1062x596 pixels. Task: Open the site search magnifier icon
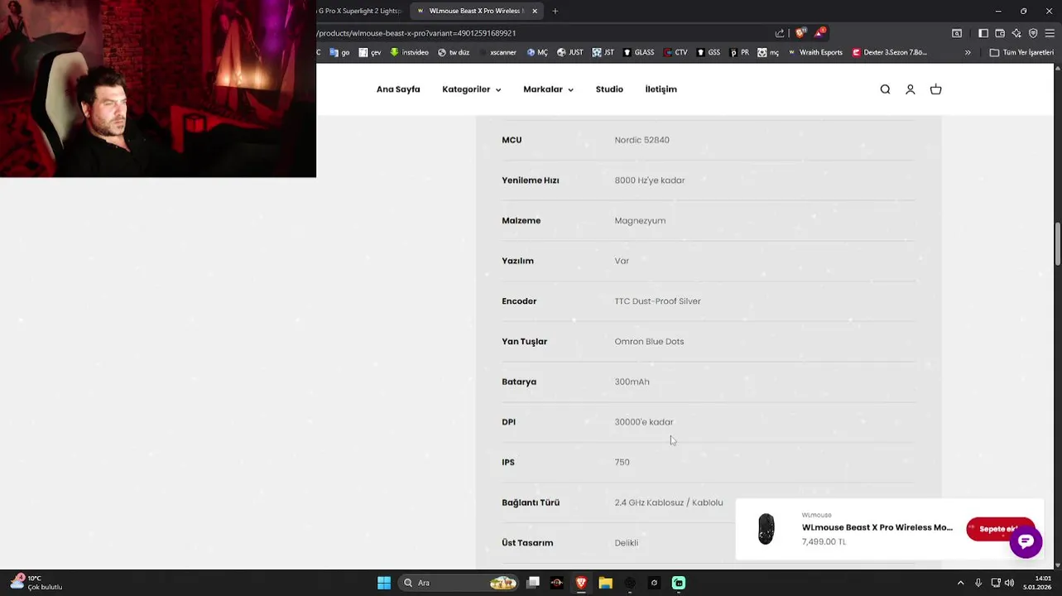click(885, 89)
